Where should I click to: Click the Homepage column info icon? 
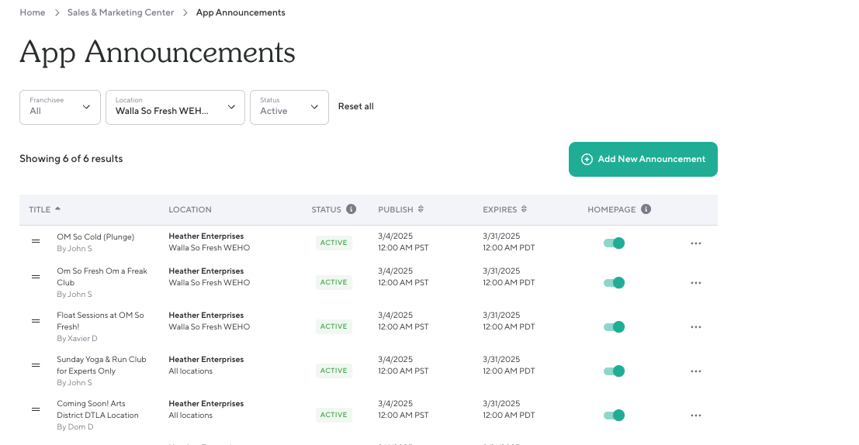[646, 209]
